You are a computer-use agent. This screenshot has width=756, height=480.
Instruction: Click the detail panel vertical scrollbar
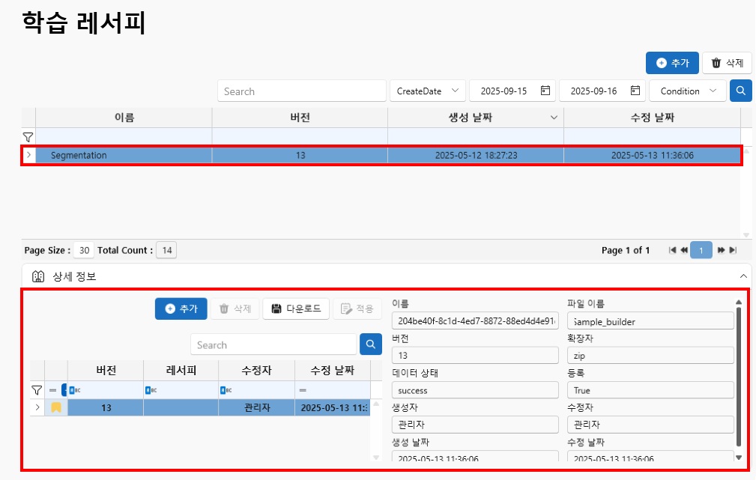[x=739, y=374]
